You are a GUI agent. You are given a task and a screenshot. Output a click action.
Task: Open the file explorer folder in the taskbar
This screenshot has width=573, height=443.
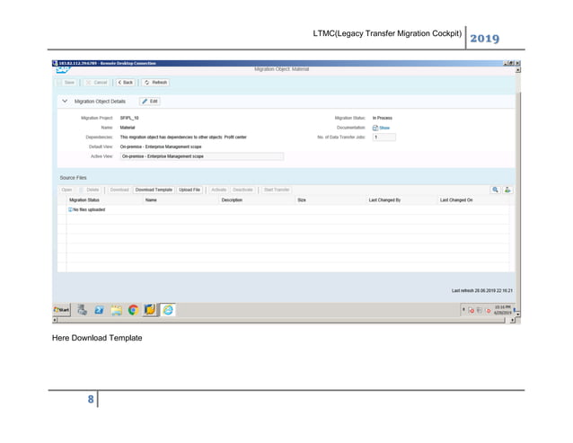[116, 309]
